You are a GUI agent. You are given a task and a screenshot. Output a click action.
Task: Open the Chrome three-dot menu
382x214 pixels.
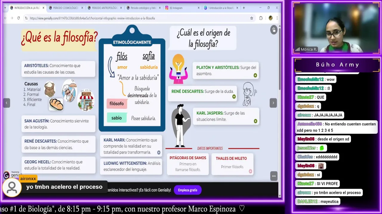point(277,18)
